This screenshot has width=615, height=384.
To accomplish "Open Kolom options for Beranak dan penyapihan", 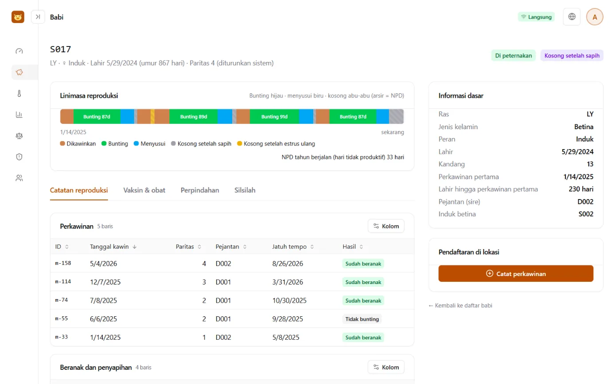I will pos(386,367).
